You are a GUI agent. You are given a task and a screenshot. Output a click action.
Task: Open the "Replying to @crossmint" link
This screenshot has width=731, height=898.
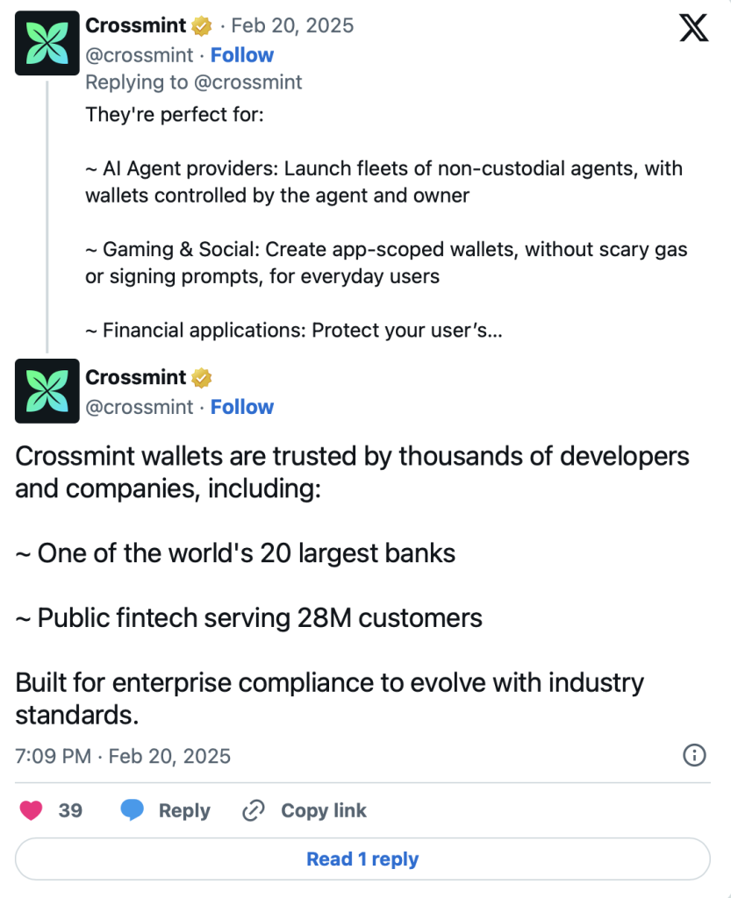[194, 82]
